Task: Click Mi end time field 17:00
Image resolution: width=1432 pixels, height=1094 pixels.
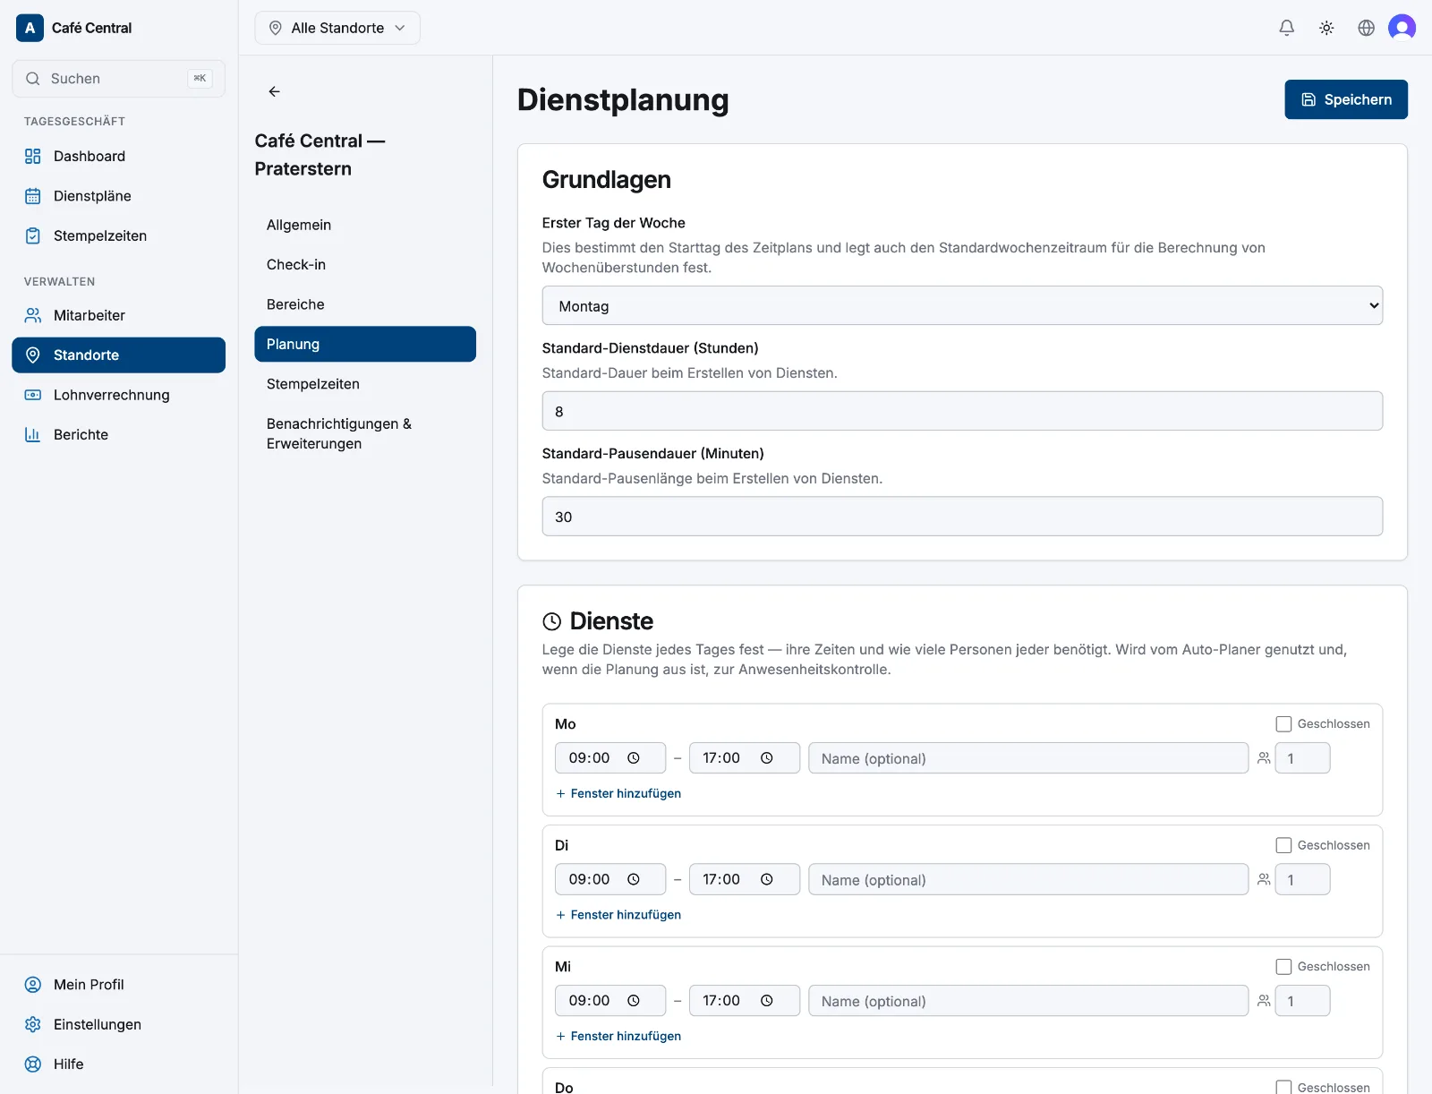Action: [745, 1001]
